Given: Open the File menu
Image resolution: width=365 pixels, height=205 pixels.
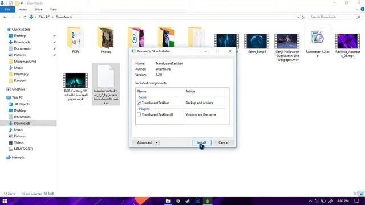Looking at the screenshot, I should [7, 9].
